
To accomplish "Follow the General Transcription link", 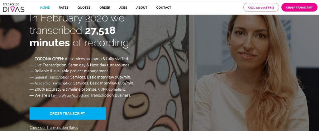I will 52,77.
